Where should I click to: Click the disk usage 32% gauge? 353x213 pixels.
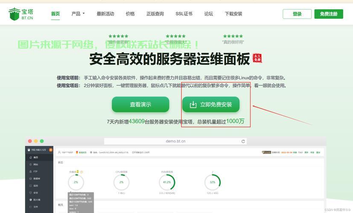click(x=212, y=182)
